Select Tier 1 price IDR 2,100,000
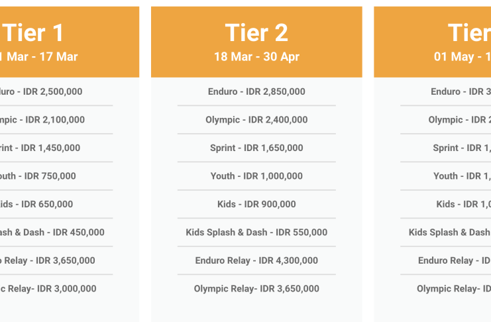 click(55, 120)
